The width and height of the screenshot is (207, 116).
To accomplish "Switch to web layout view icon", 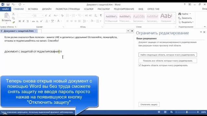I will click(171, 112).
